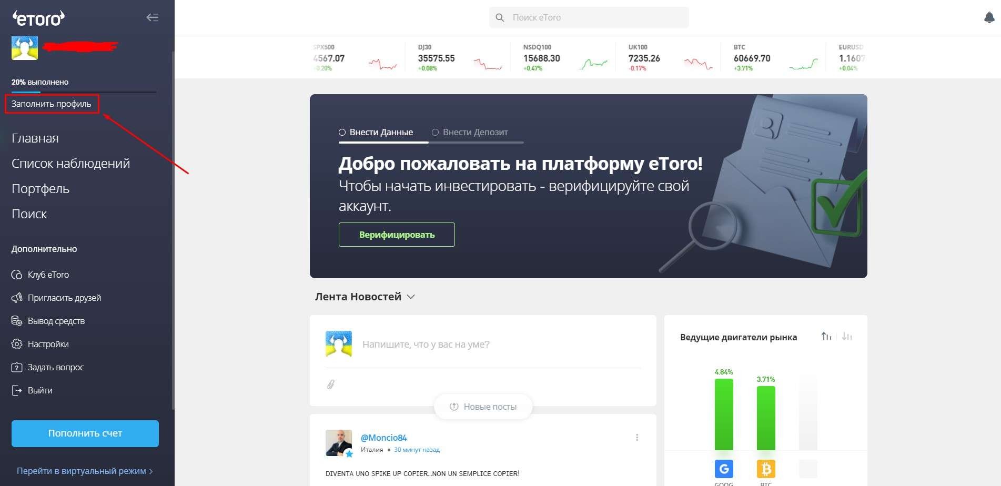Open the UK100 ticker
The width and height of the screenshot is (1001, 486).
coord(671,58)
